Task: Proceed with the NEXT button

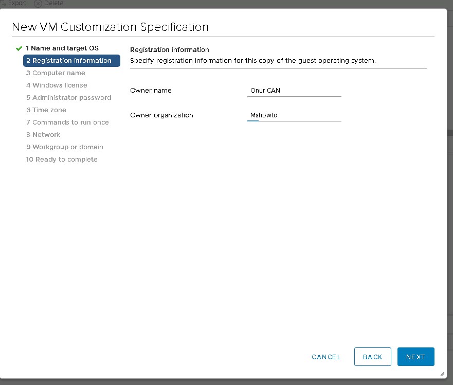Action: click(415, 357)
